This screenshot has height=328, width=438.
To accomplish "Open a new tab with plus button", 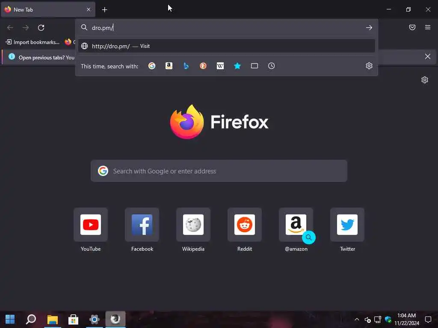I will pos(104,10).
